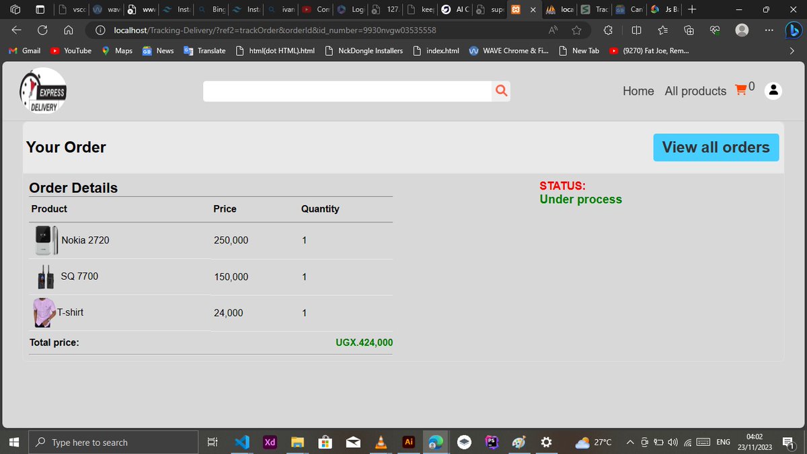Open the favorites list icon
Viewport: 807px width, 454px height.
click(662, 30)
